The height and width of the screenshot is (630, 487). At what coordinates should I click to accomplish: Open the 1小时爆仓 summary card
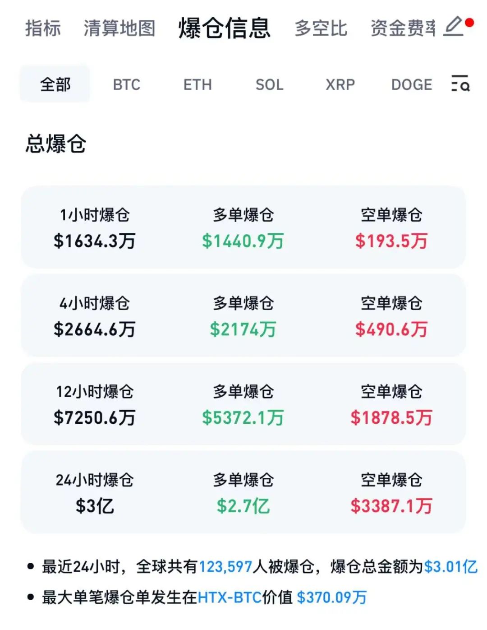(x=243, y=227)
